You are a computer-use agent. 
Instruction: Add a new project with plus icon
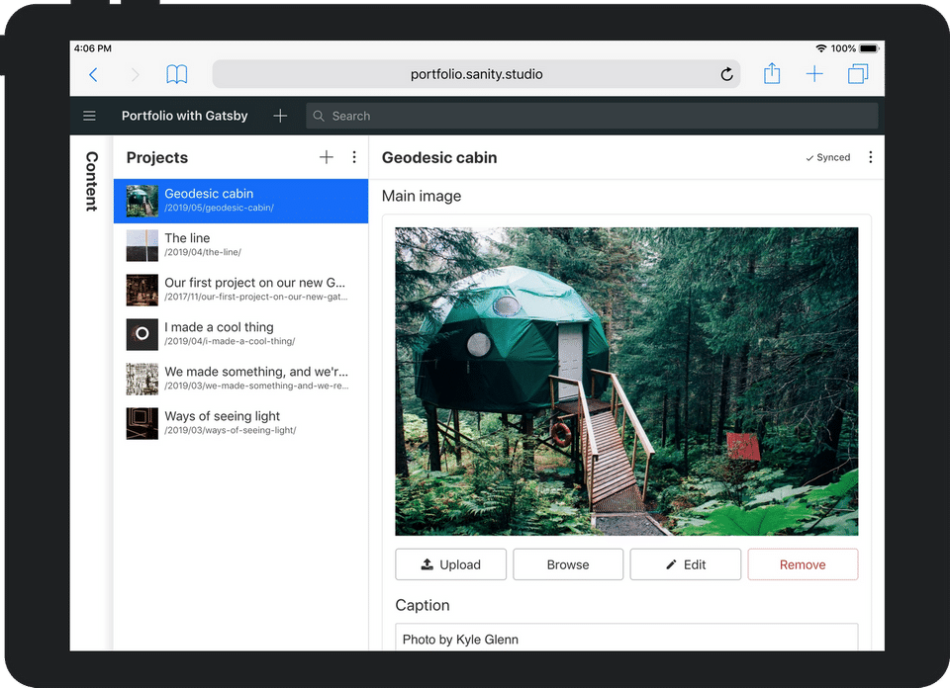pyautogui.click(x=327, y=157)
